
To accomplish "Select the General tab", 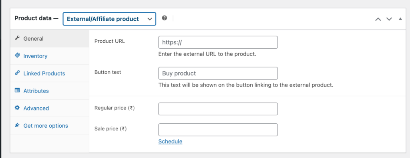I will tap(50, 39).
